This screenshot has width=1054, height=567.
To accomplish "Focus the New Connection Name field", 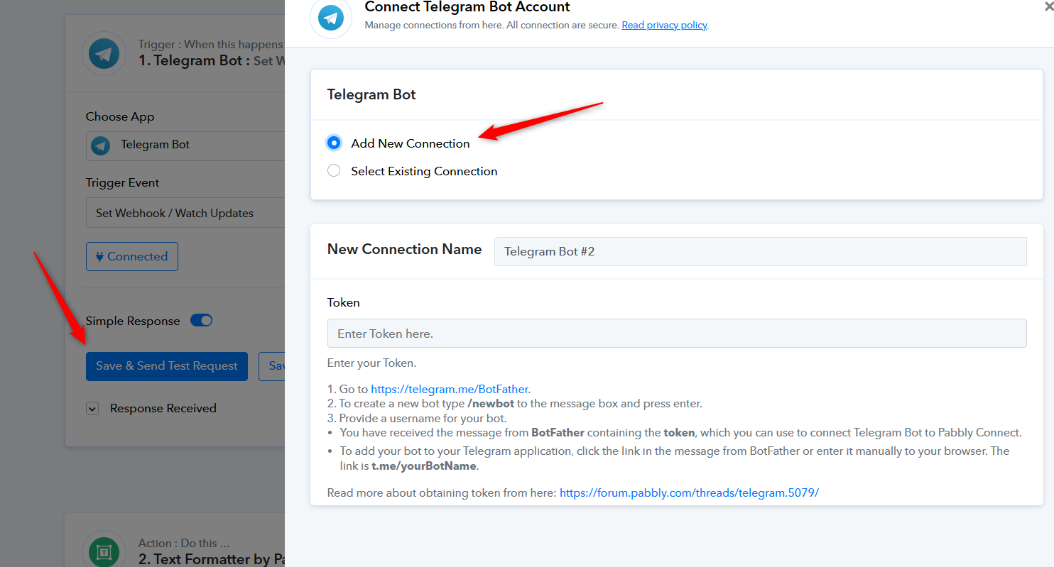I will 761,251.
